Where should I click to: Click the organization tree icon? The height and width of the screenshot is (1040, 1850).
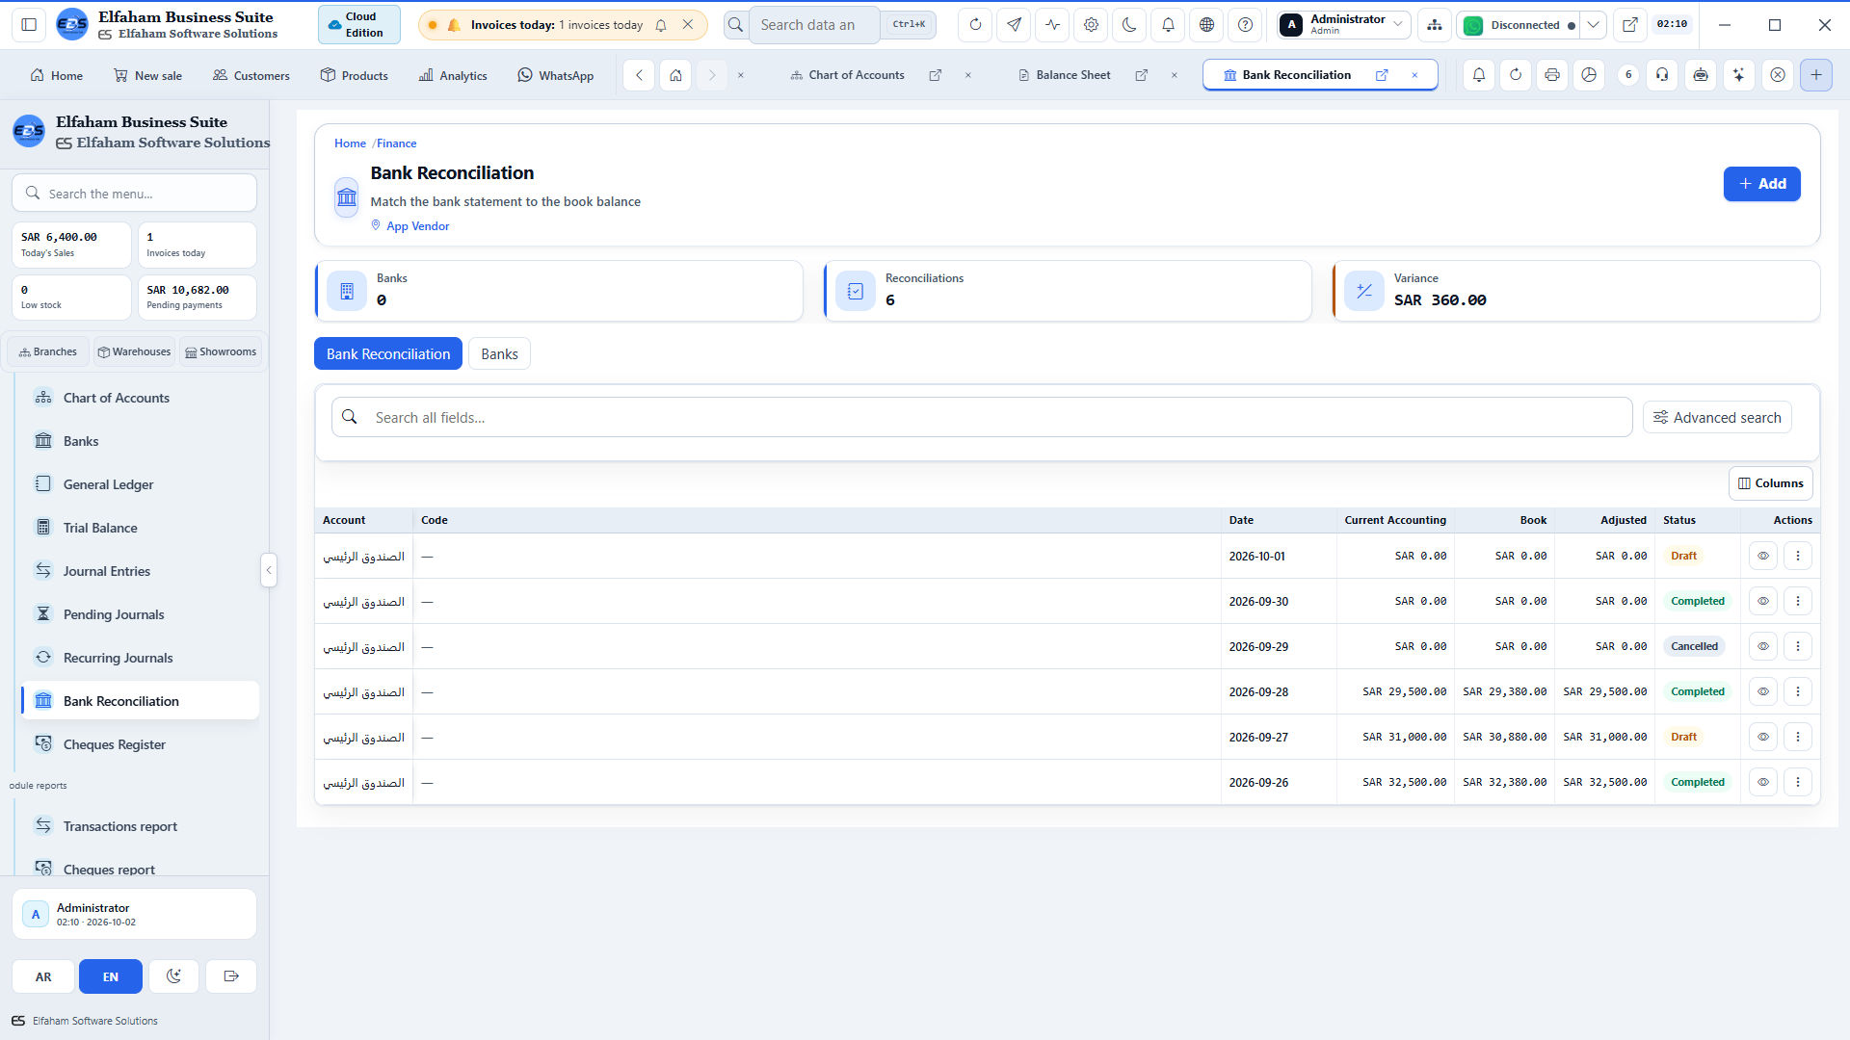(1435, 25)
